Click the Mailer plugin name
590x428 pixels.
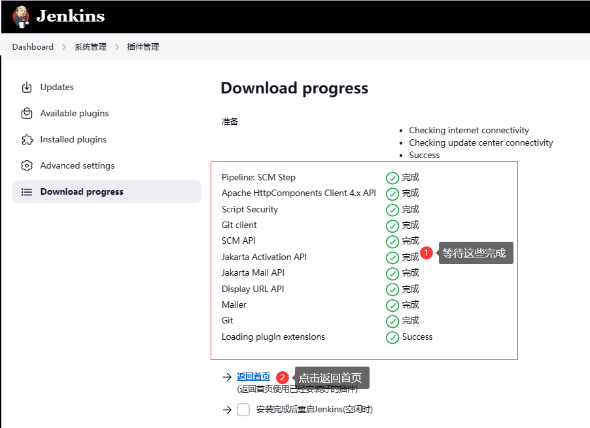coord(234,305)
